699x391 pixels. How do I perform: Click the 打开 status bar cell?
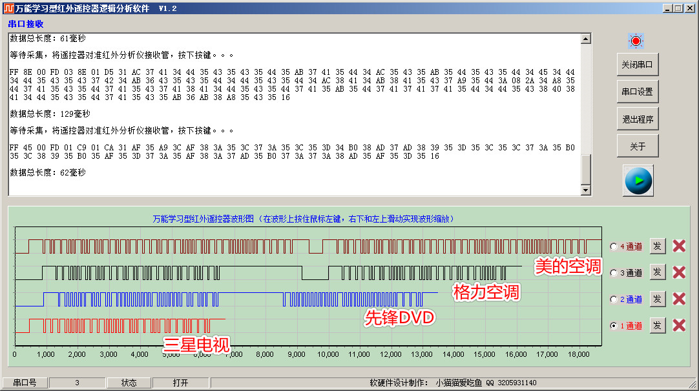pyautogui.click(x=180, y=383)
